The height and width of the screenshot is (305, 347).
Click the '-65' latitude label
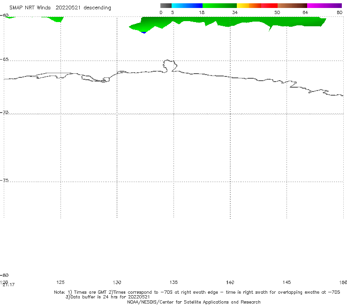pyautogui.click(x=4, y=60)
